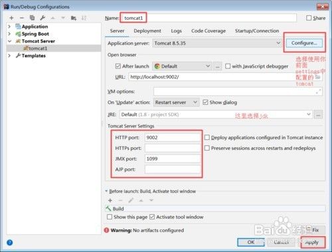Screen dimensions: 332x252
Task: Toggle Show dialog checkbox
Action: pos(205,102)
